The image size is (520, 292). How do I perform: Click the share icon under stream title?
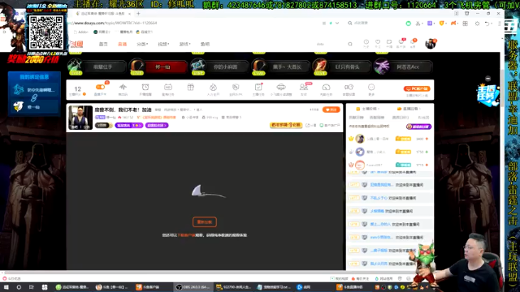(x=310, y=125)
